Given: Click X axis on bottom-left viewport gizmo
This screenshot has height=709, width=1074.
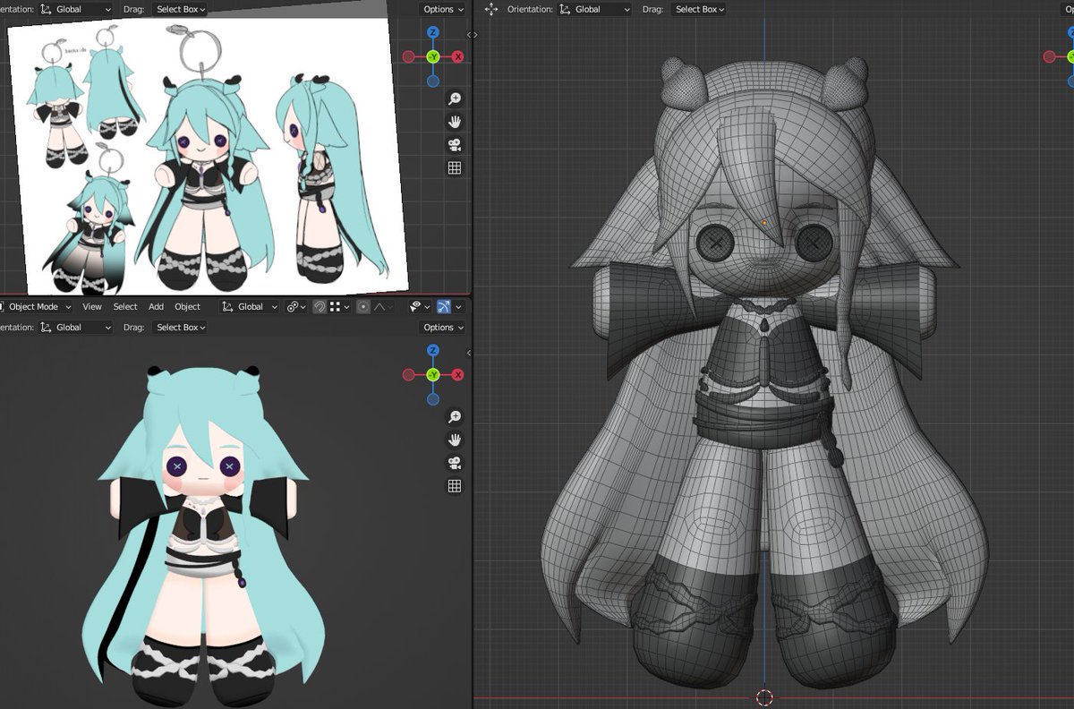Looking at the screenshot, I should point(458,374).
